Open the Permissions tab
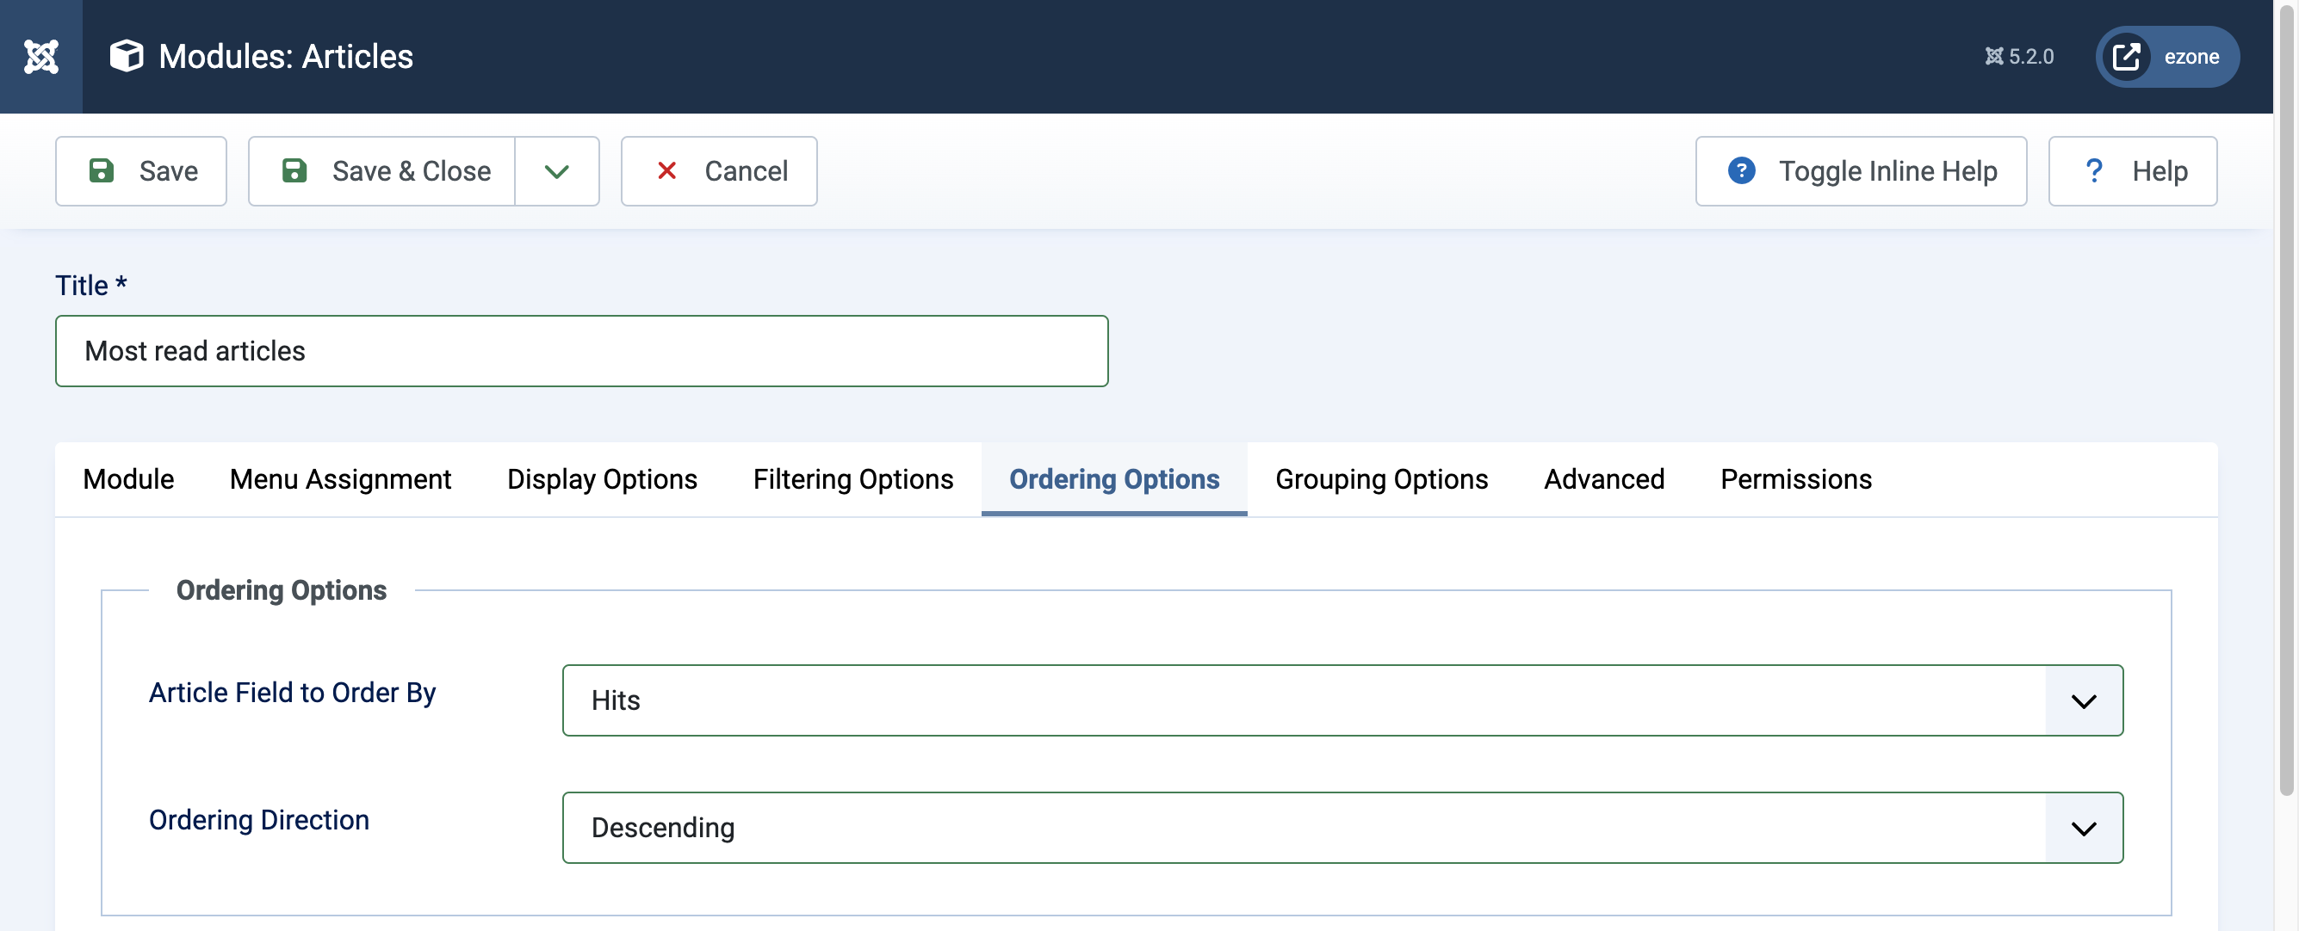Image resolution: width=2299 pixels, height=931 pixels. (1796, 479)
